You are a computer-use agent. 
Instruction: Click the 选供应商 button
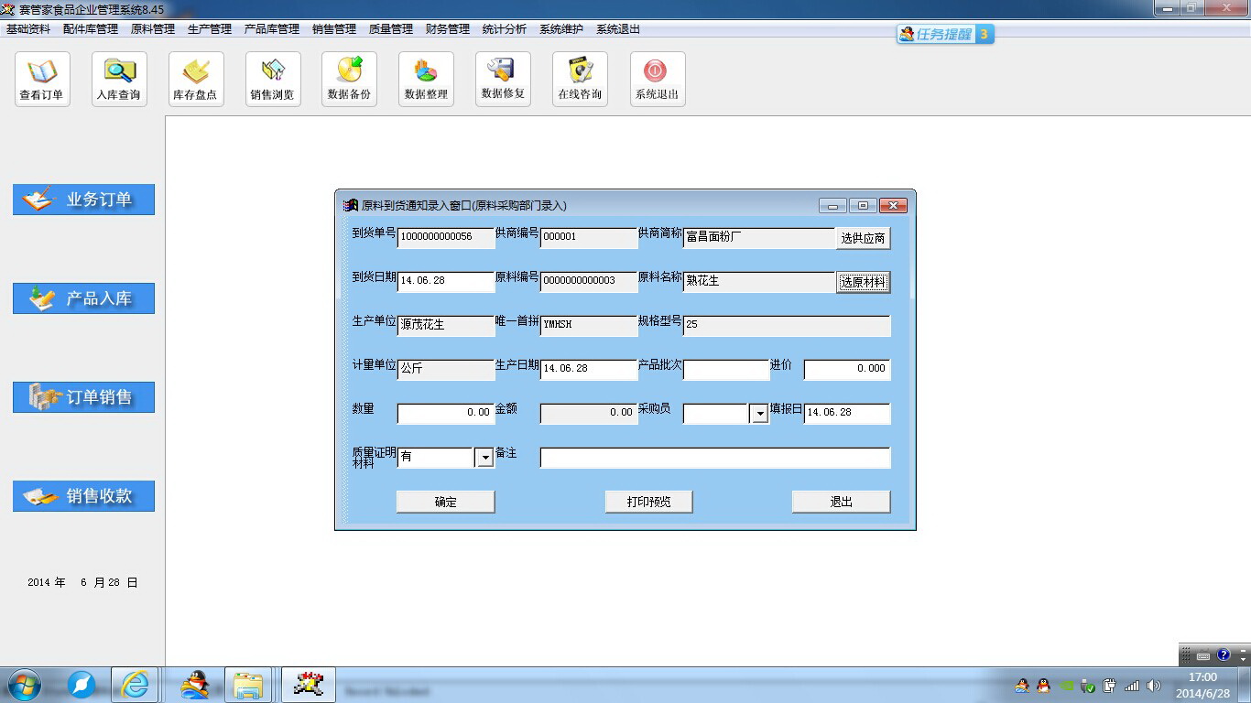point(863,238)
